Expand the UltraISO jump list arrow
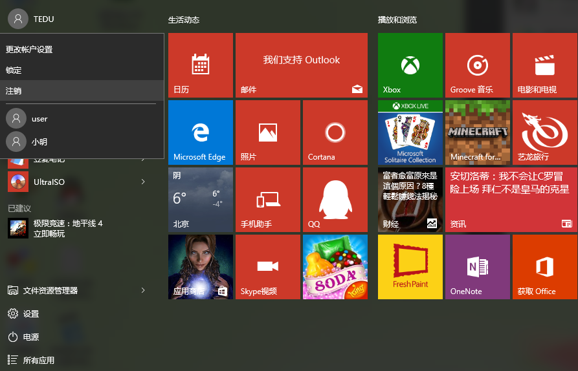The width and height of the screenshot is (578, 371). 143,182
